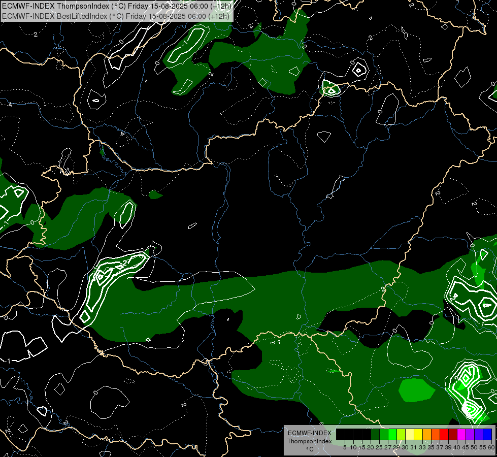Pick the purple 45–50 legend swatch
The height and width of the screenshot is (457, 497).
pos(470,434)
